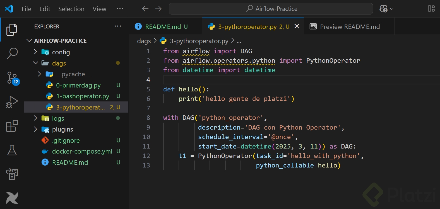Open the Extensions view
440x209 pixels.
coord(12,126)
